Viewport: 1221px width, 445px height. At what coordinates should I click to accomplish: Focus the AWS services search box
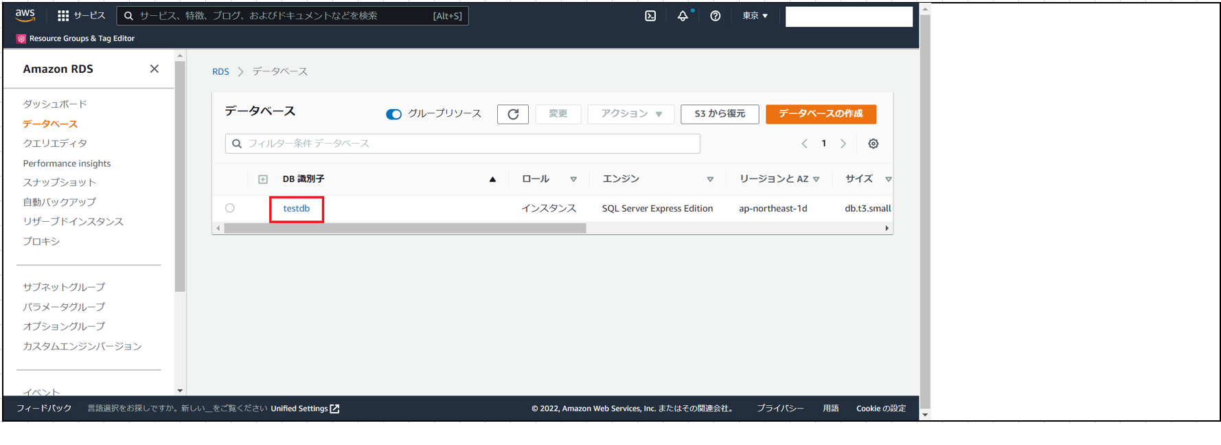[293, 16]
